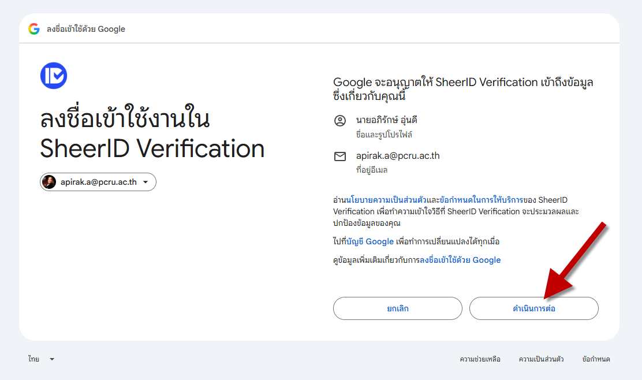Click the ความช่วยเหลือ help footer link
This screenshot has width=642, height=380.
coord(480,359)
